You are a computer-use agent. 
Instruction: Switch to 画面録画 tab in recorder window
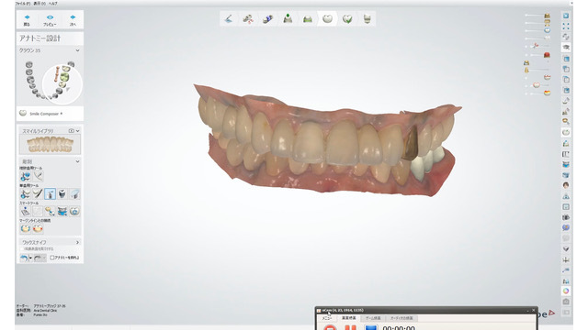349,318
